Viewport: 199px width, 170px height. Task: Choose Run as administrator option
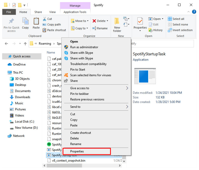(x=84, y=47)
